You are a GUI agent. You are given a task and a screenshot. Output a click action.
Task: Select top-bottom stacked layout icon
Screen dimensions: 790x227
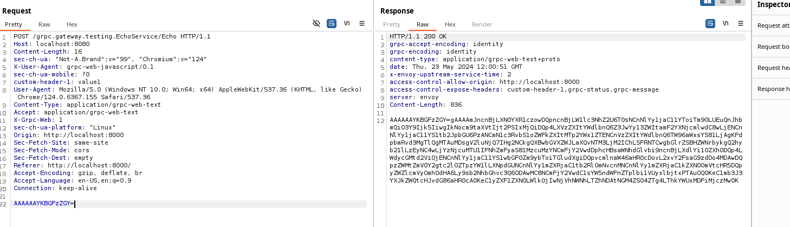tap(722, 2)
